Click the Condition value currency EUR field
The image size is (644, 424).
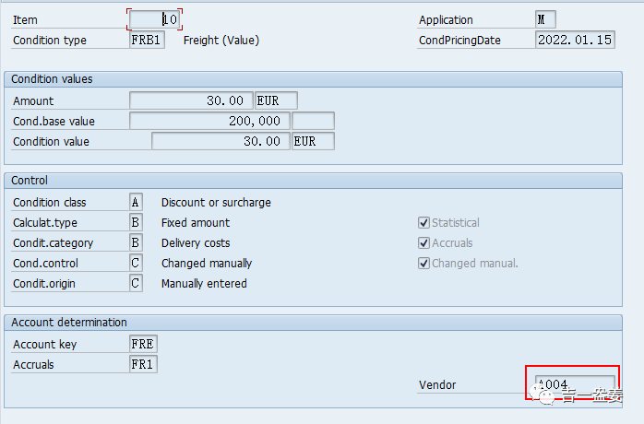[x=313, y=141]
